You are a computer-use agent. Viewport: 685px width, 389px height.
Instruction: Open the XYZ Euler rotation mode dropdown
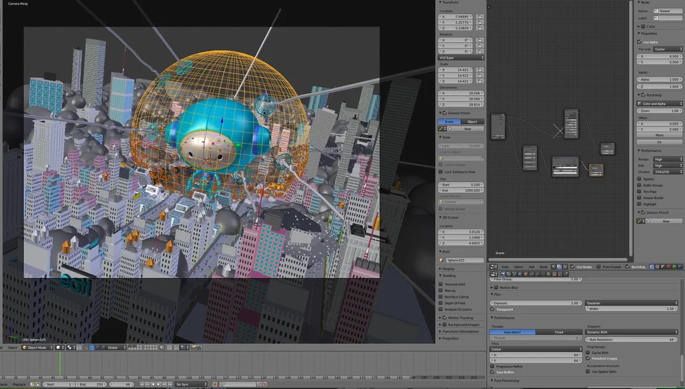tap(461, 58)
